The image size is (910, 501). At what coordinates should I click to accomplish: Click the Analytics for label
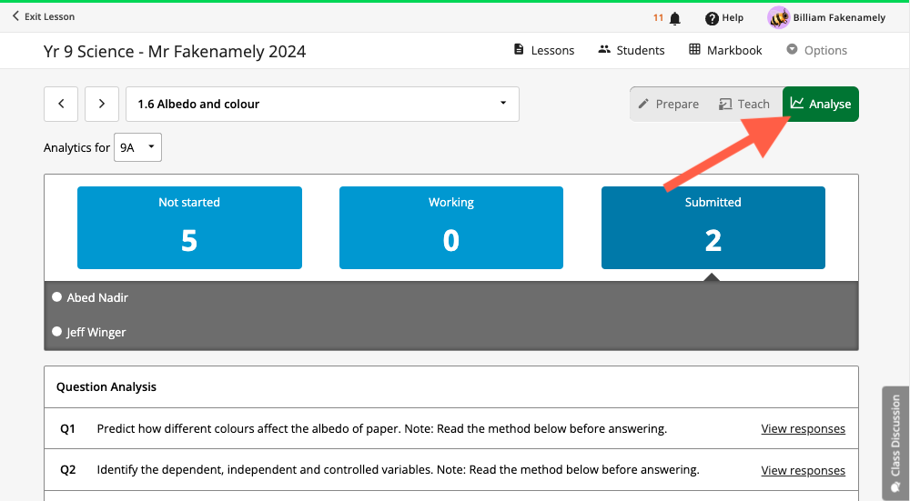(x=76, y=148)
